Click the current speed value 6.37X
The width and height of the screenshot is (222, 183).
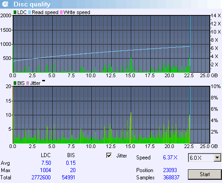pyautogui.click(x=170, y=158)
